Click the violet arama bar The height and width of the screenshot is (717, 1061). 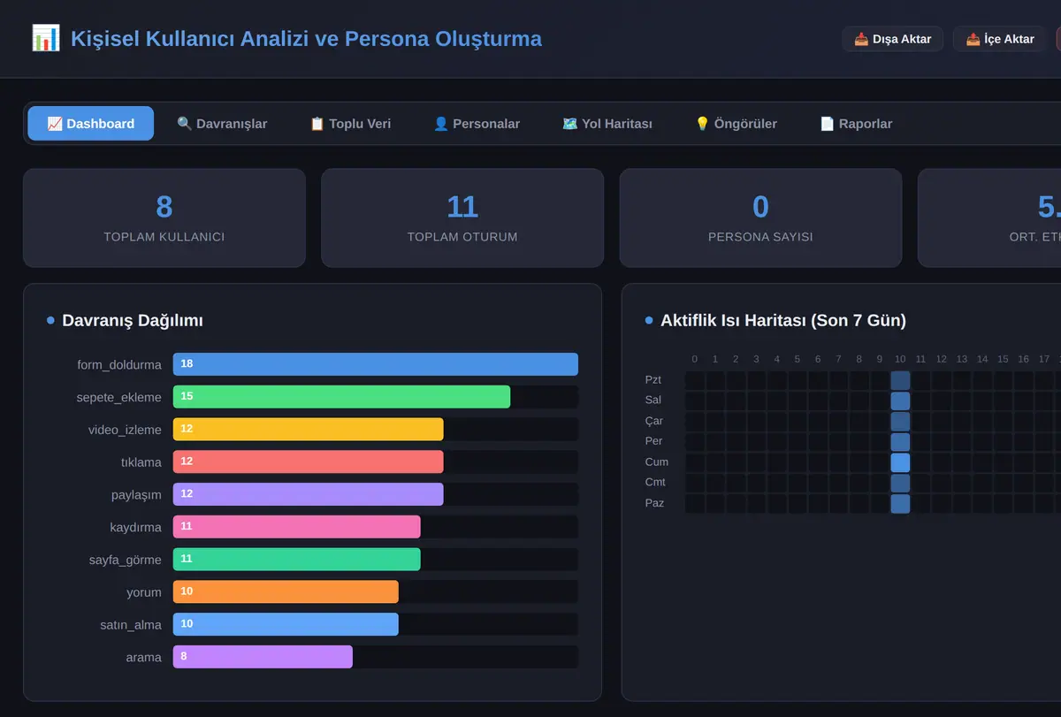point(263,657)
